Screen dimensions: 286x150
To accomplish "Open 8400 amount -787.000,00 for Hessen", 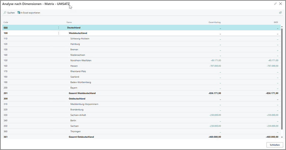I will (x=273, y=66).
